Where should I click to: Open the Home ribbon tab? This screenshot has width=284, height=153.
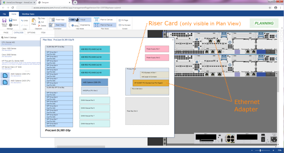click(x=14, y=14)
